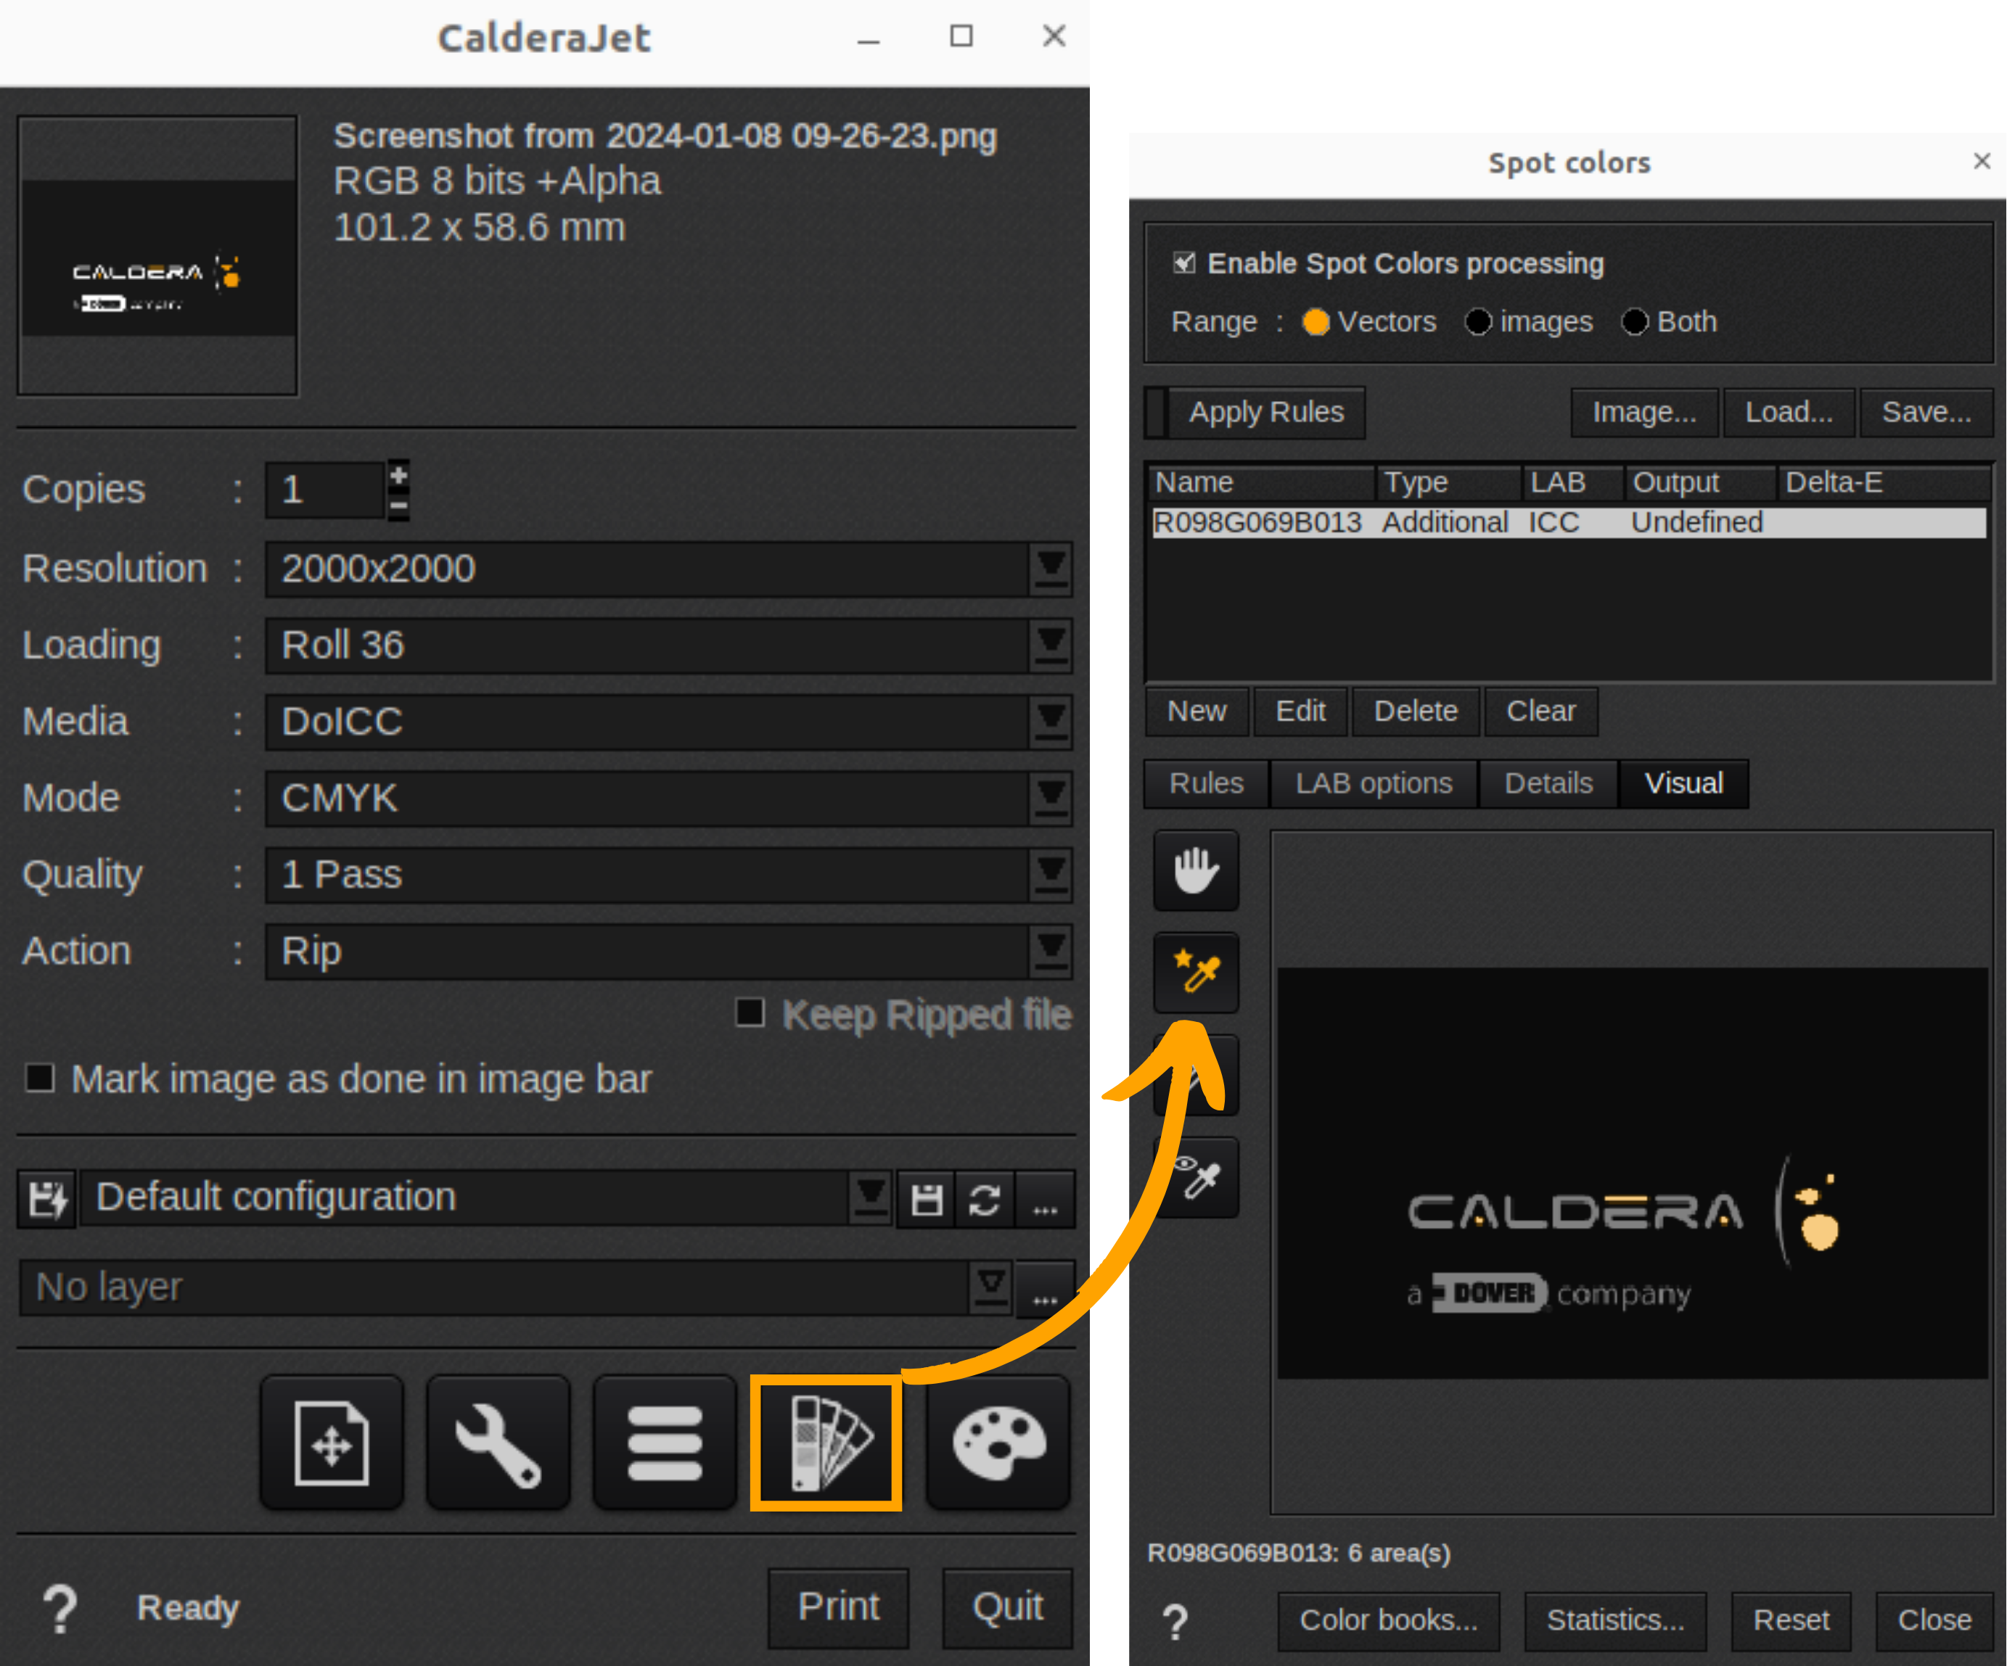Image resolution: width=2007 pixels, height=1666 pixels.
Task: Select the hand pan tool
Action: 1196,870
